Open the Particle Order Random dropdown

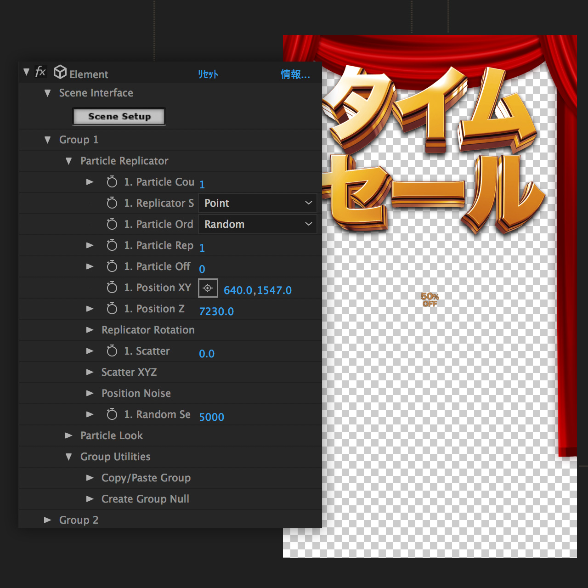(x=257, y=224)
